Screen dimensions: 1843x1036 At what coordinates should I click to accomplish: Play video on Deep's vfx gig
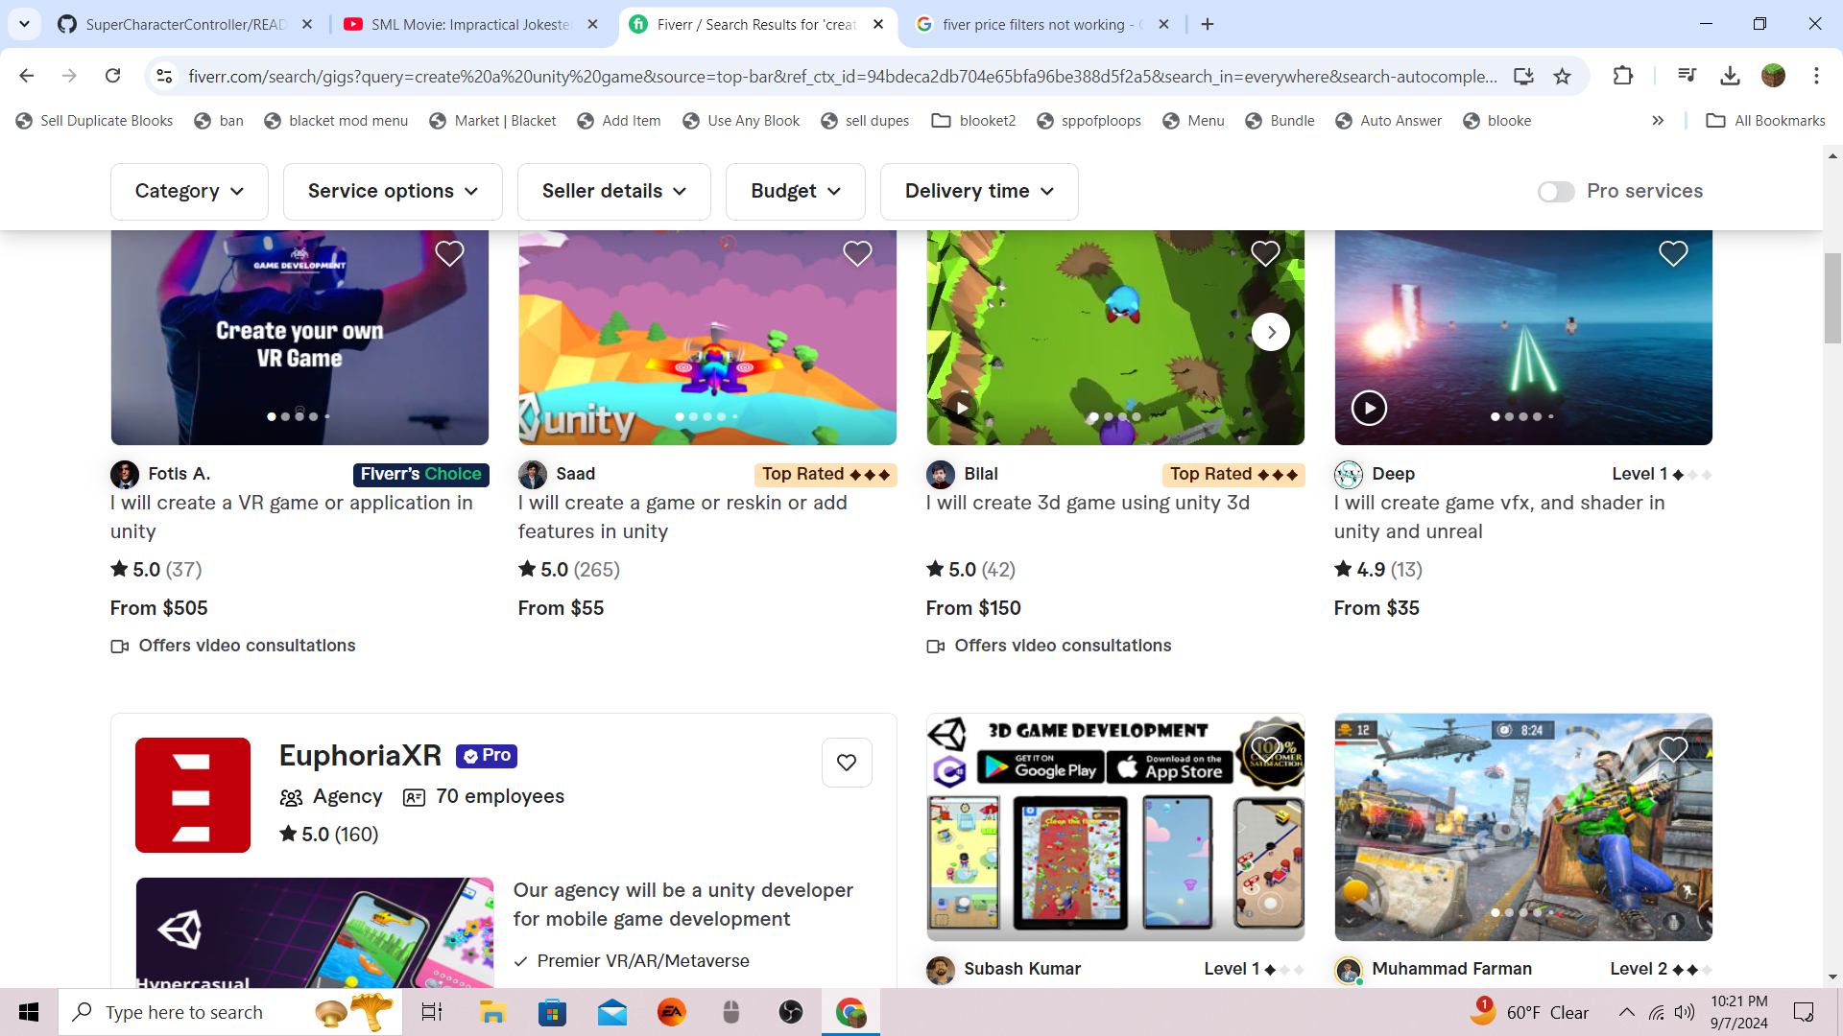1369,408
